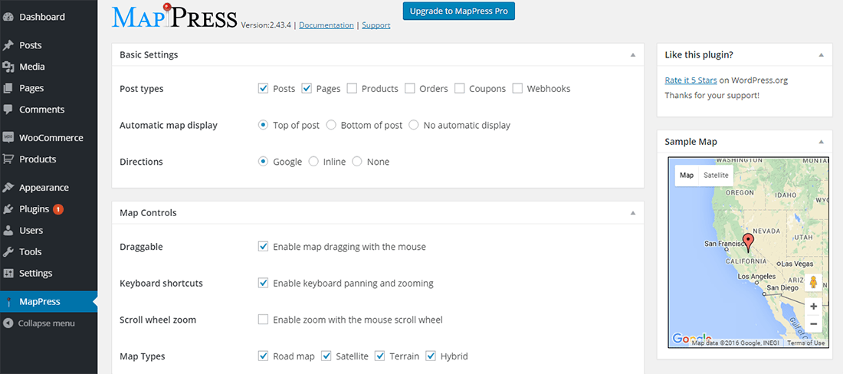Click the Users person icon
The image size is (843, 374).
(x=8, y=230)
